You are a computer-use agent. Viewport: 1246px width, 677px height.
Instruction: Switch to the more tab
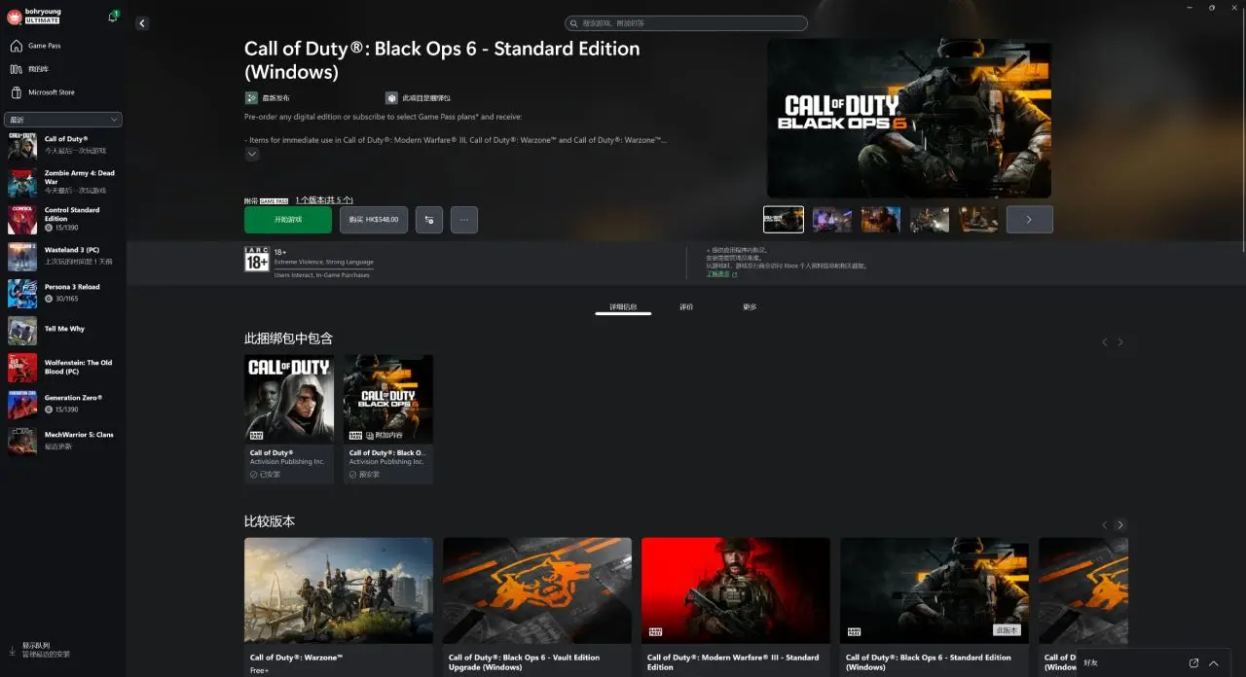click(x=750, y=307)
